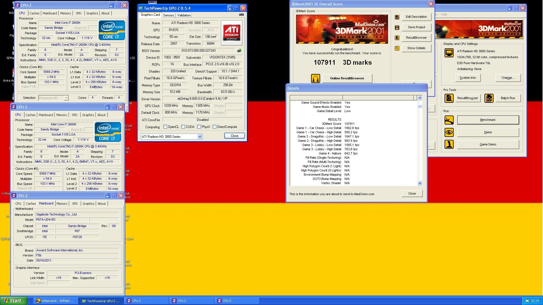
Task: Click the GPU-Z screenshot camera icon
Action: 241,15
